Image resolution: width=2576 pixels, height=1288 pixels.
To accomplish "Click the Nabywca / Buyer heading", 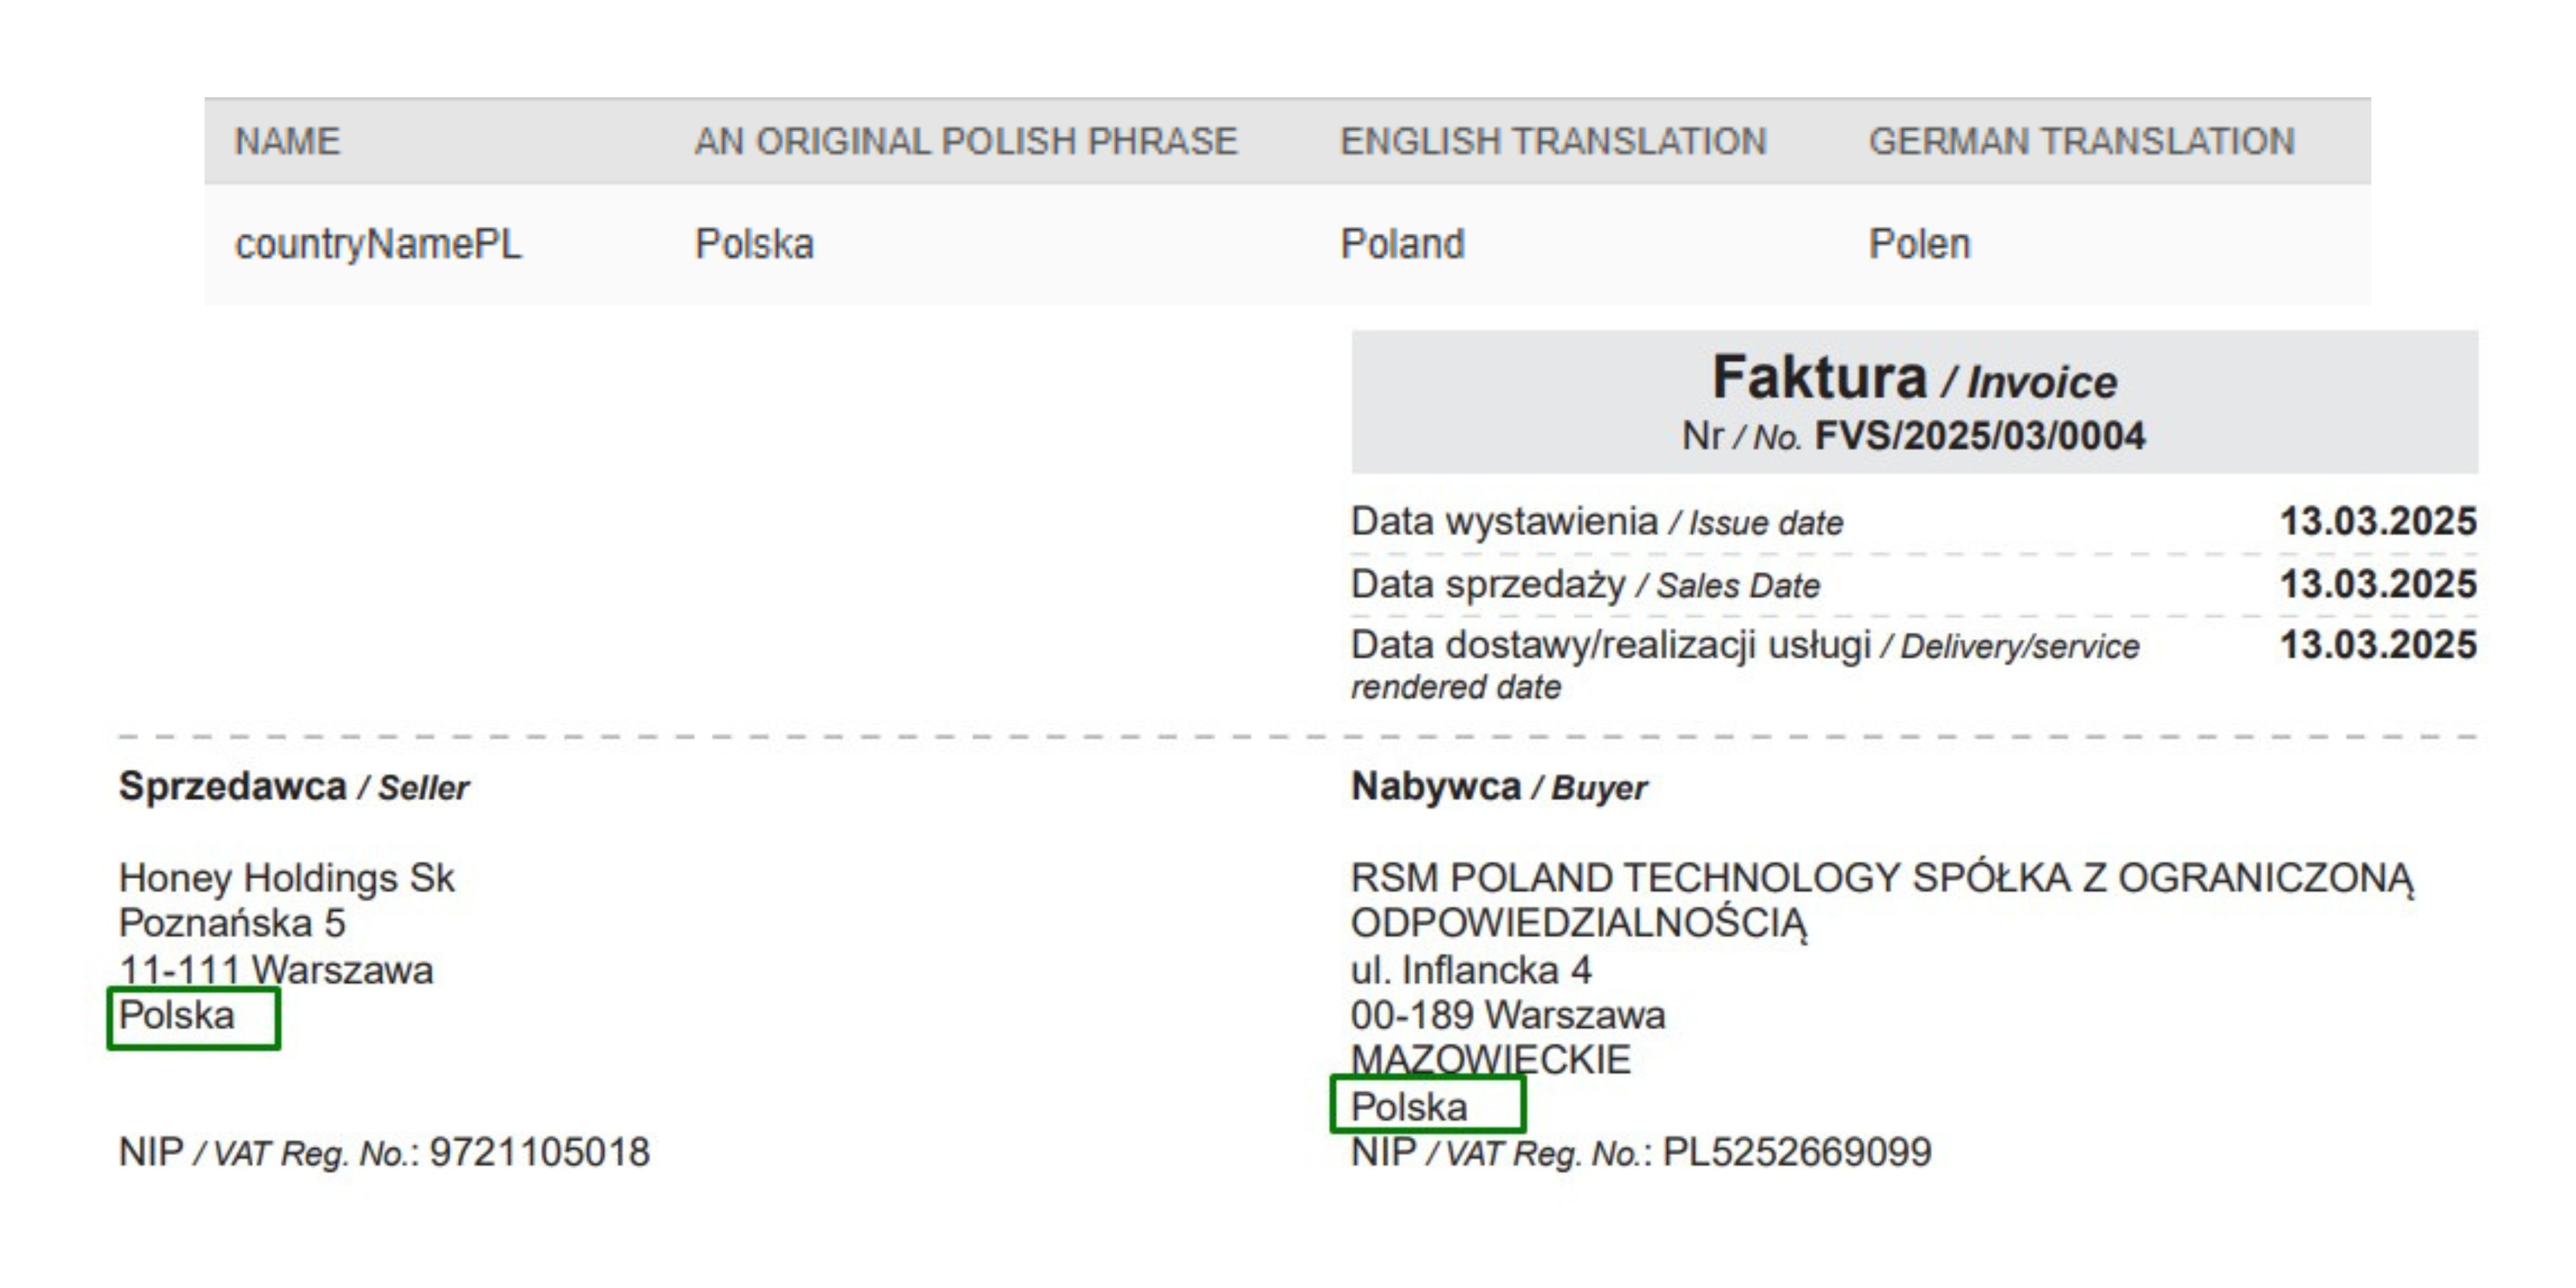I will point(1498,787).
